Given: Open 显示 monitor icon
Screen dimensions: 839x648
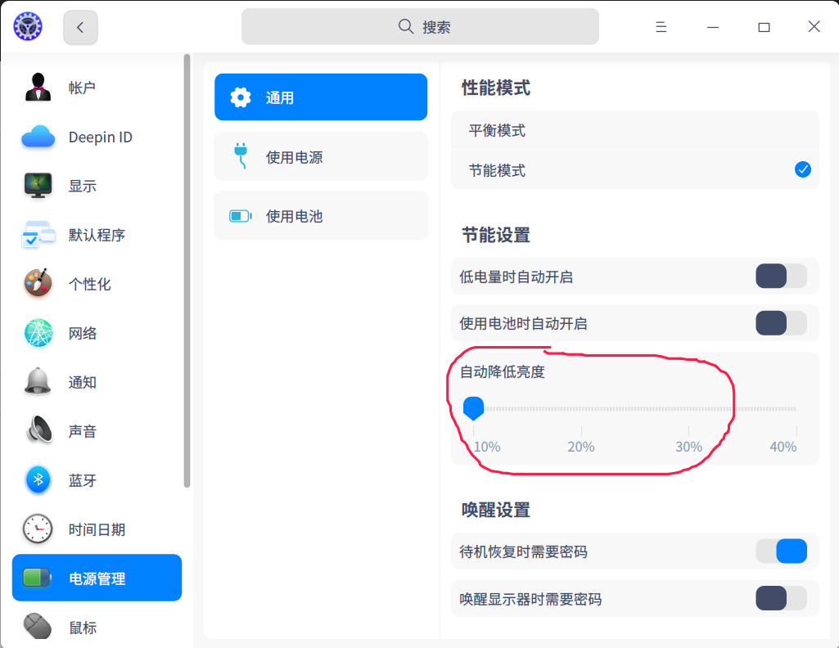Looking at the screenshot, I should 38,186.
